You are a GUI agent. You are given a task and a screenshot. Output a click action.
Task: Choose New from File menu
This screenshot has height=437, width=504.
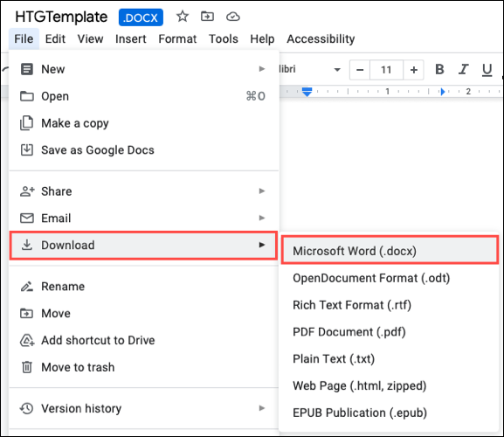pos(143,69)
